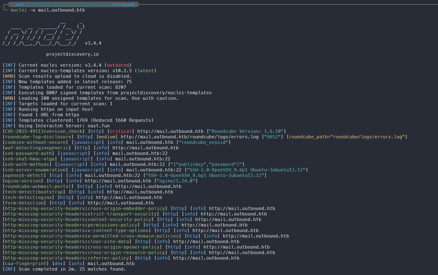Click the 'roundcube_sessid' cookie name
This screenshot has width=438, height=275.
pyautogui.click(x=204, y=142)
